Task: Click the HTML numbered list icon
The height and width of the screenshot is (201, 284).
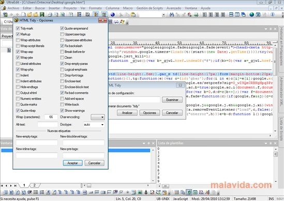Action: pos(42,193)
